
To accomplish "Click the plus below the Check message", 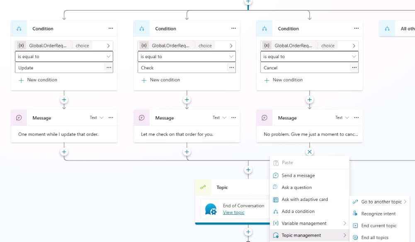I will pos(187,152).
